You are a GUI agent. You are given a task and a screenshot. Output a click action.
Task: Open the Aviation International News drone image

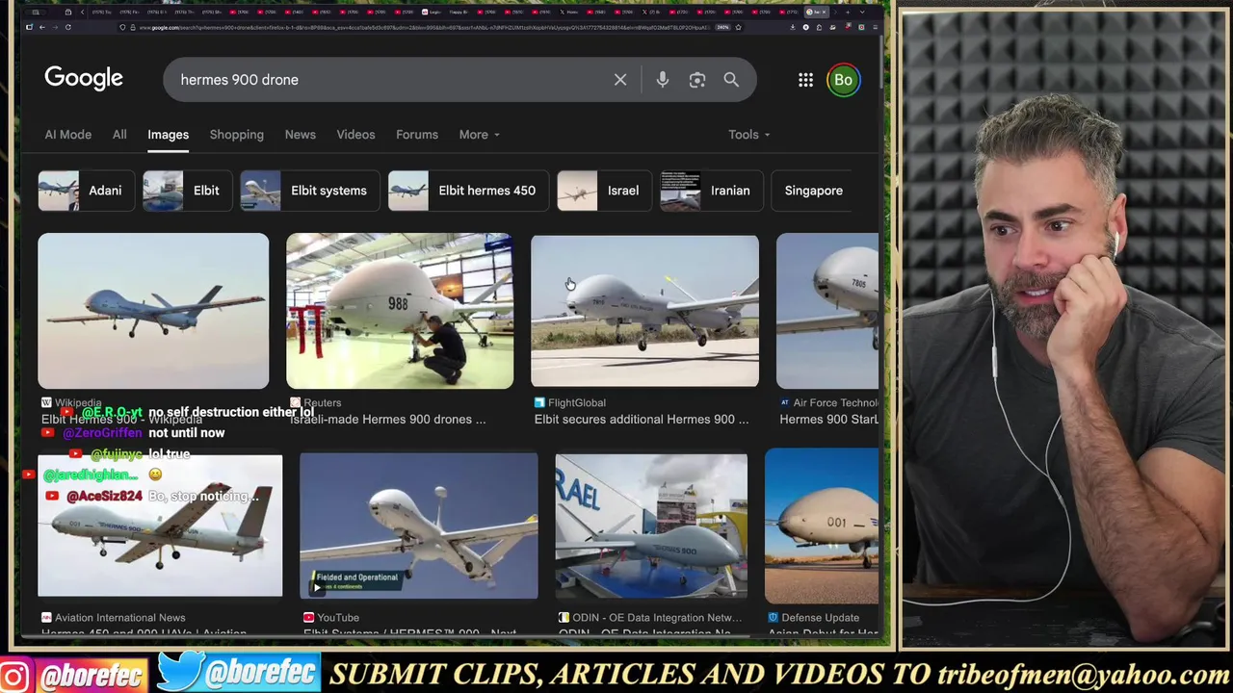(x=160, y=526)
